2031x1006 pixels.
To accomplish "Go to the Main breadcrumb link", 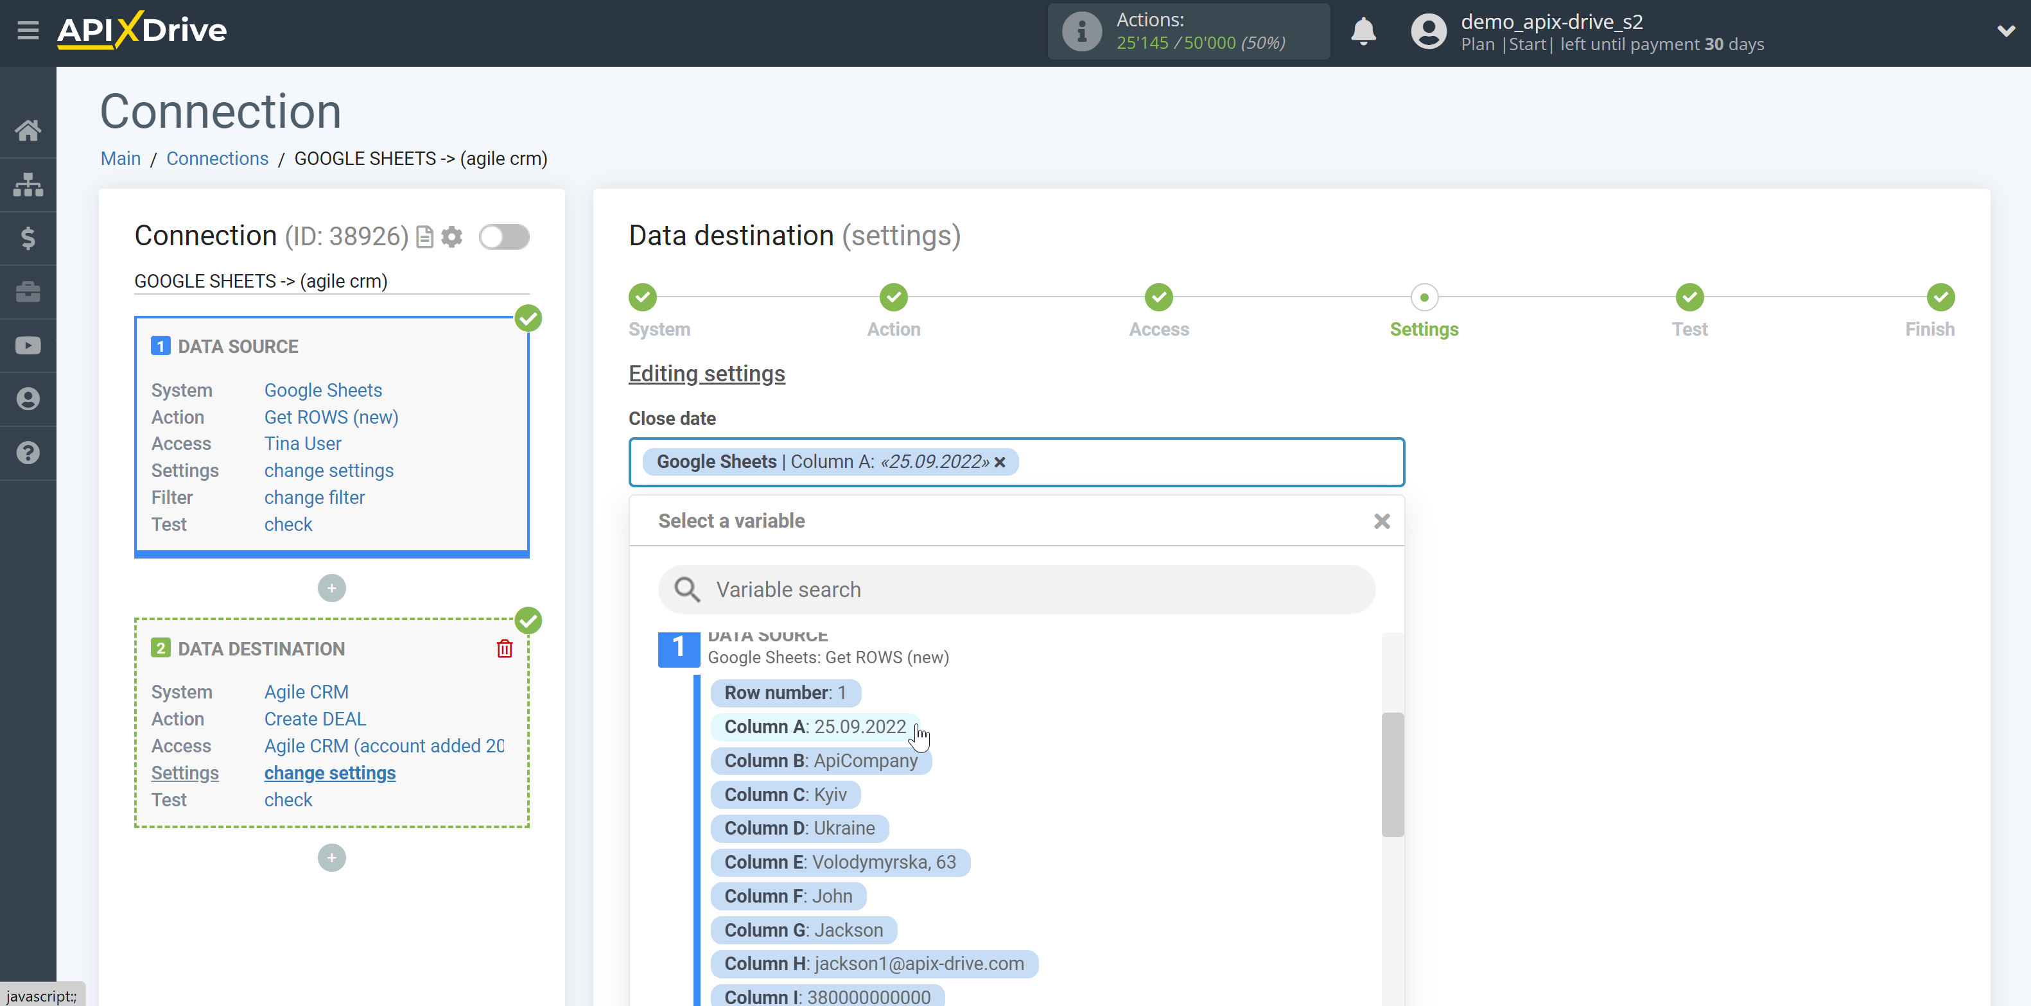I will point(121,159).
